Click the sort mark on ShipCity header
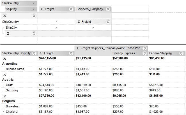The width and height of the screenshot is (186, 115). [x=34, y=9]
